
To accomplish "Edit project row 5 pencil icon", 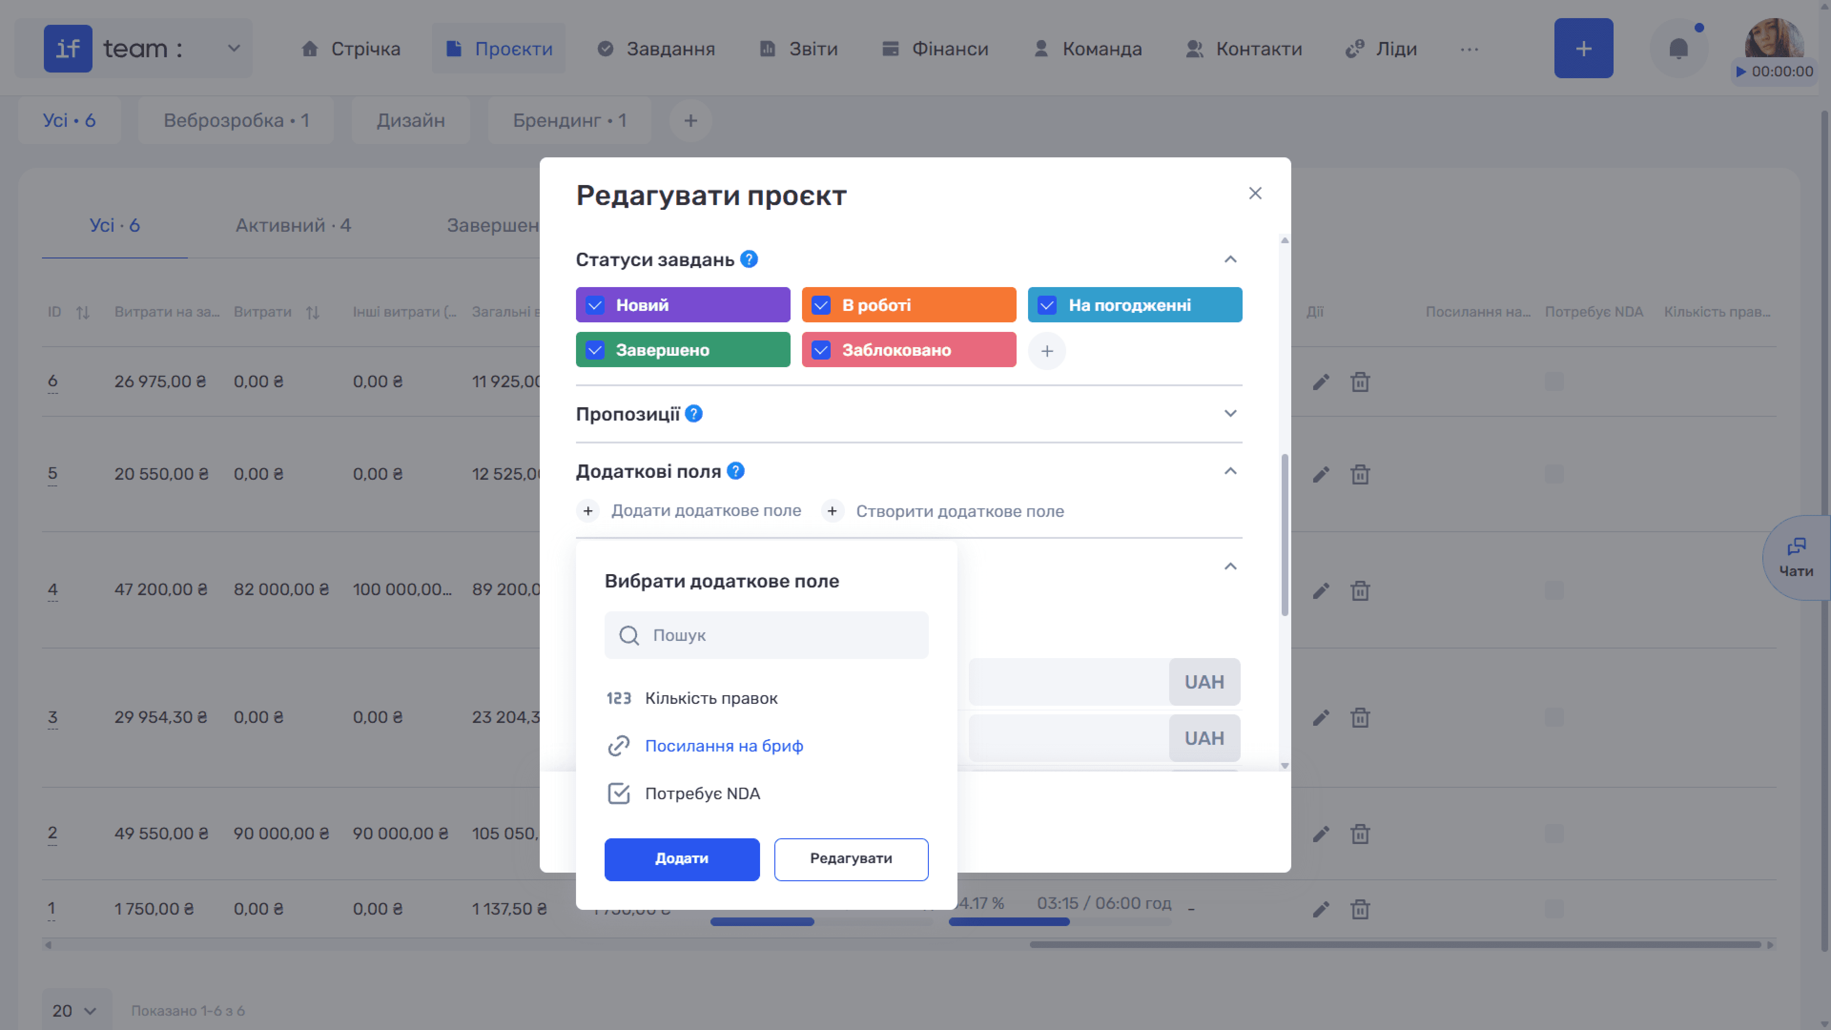I will 1321,474.
